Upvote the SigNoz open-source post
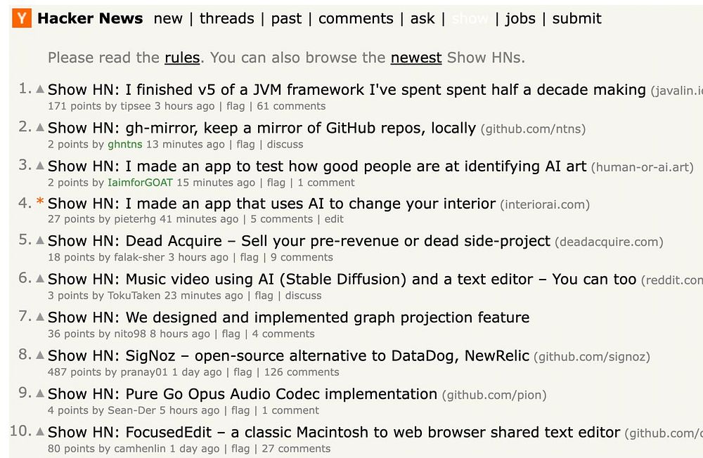This screenshot has height=458, width=703. [40, 356]
